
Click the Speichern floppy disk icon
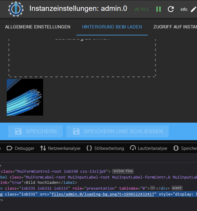[x=18, y=131]
